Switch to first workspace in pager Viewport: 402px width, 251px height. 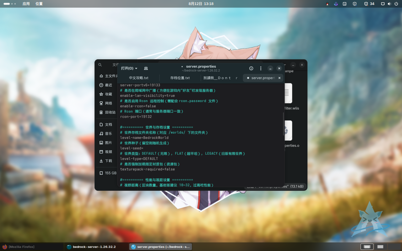367,247
